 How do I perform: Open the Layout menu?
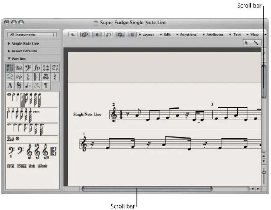click(x=146, y=35)
